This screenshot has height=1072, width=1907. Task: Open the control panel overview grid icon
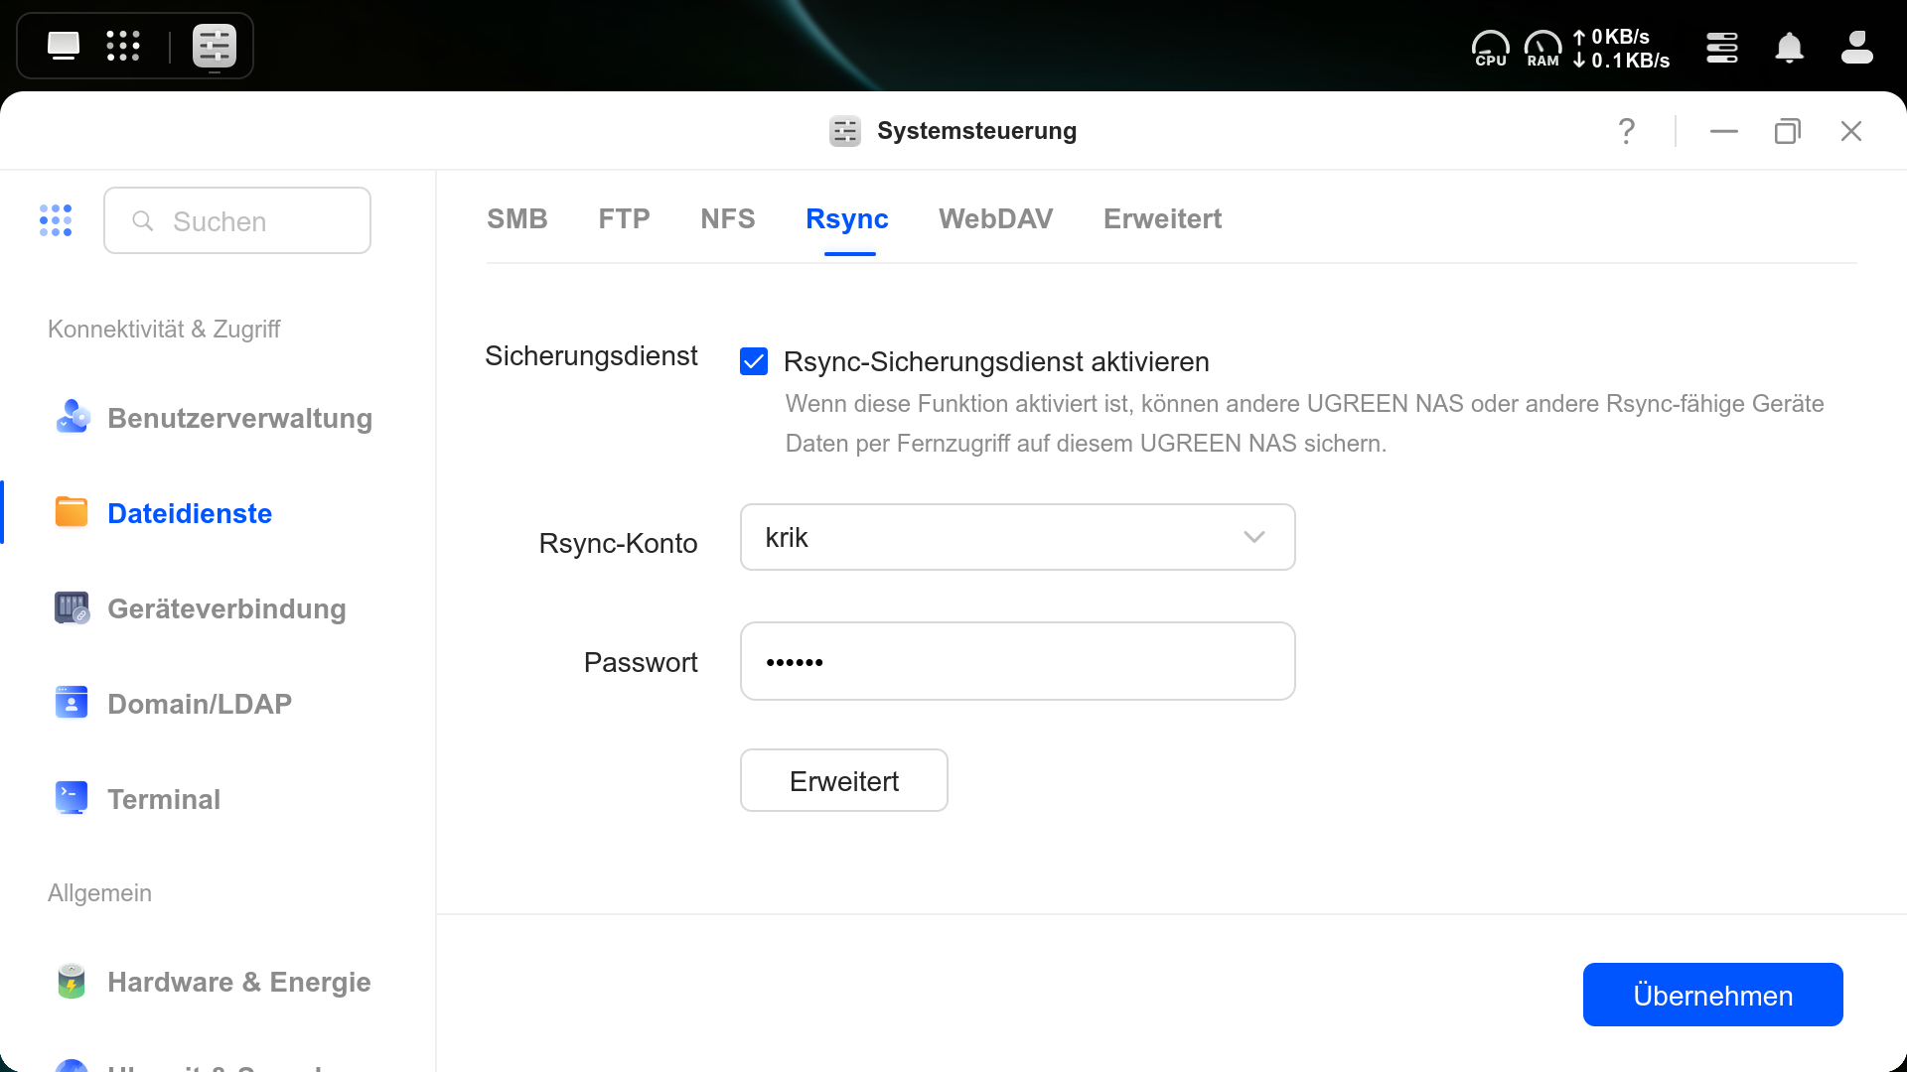[x=56, y=220]
